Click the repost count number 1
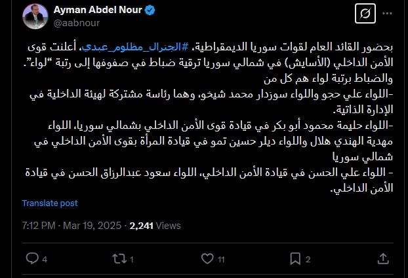The height and width of the screenshot is (278, 408). [132, 260]
